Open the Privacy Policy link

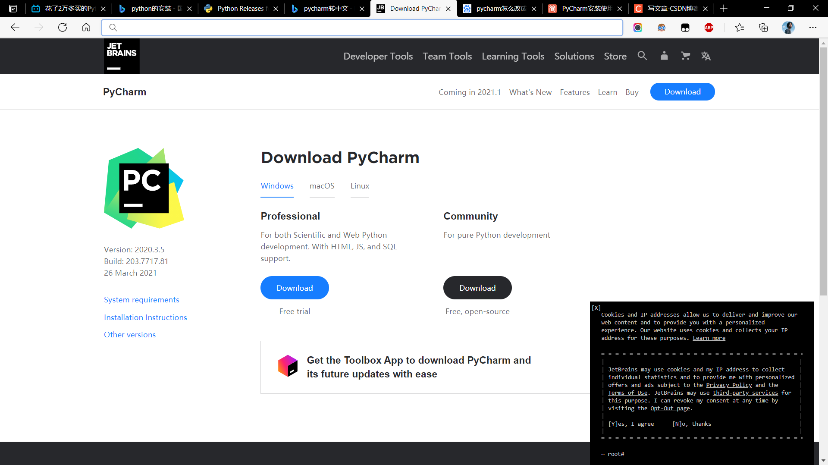point(729,385)
